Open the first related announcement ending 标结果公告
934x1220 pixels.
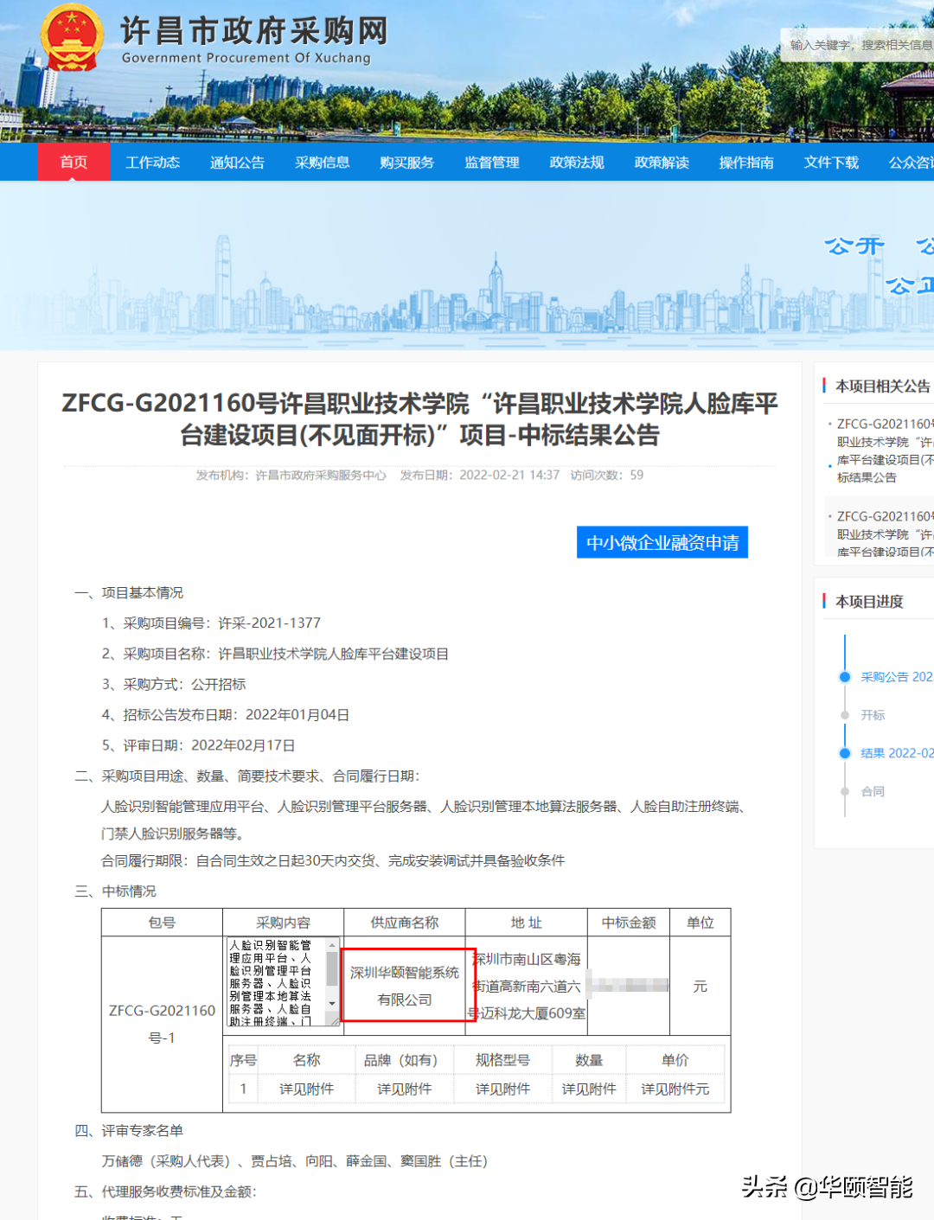[885, 450]
